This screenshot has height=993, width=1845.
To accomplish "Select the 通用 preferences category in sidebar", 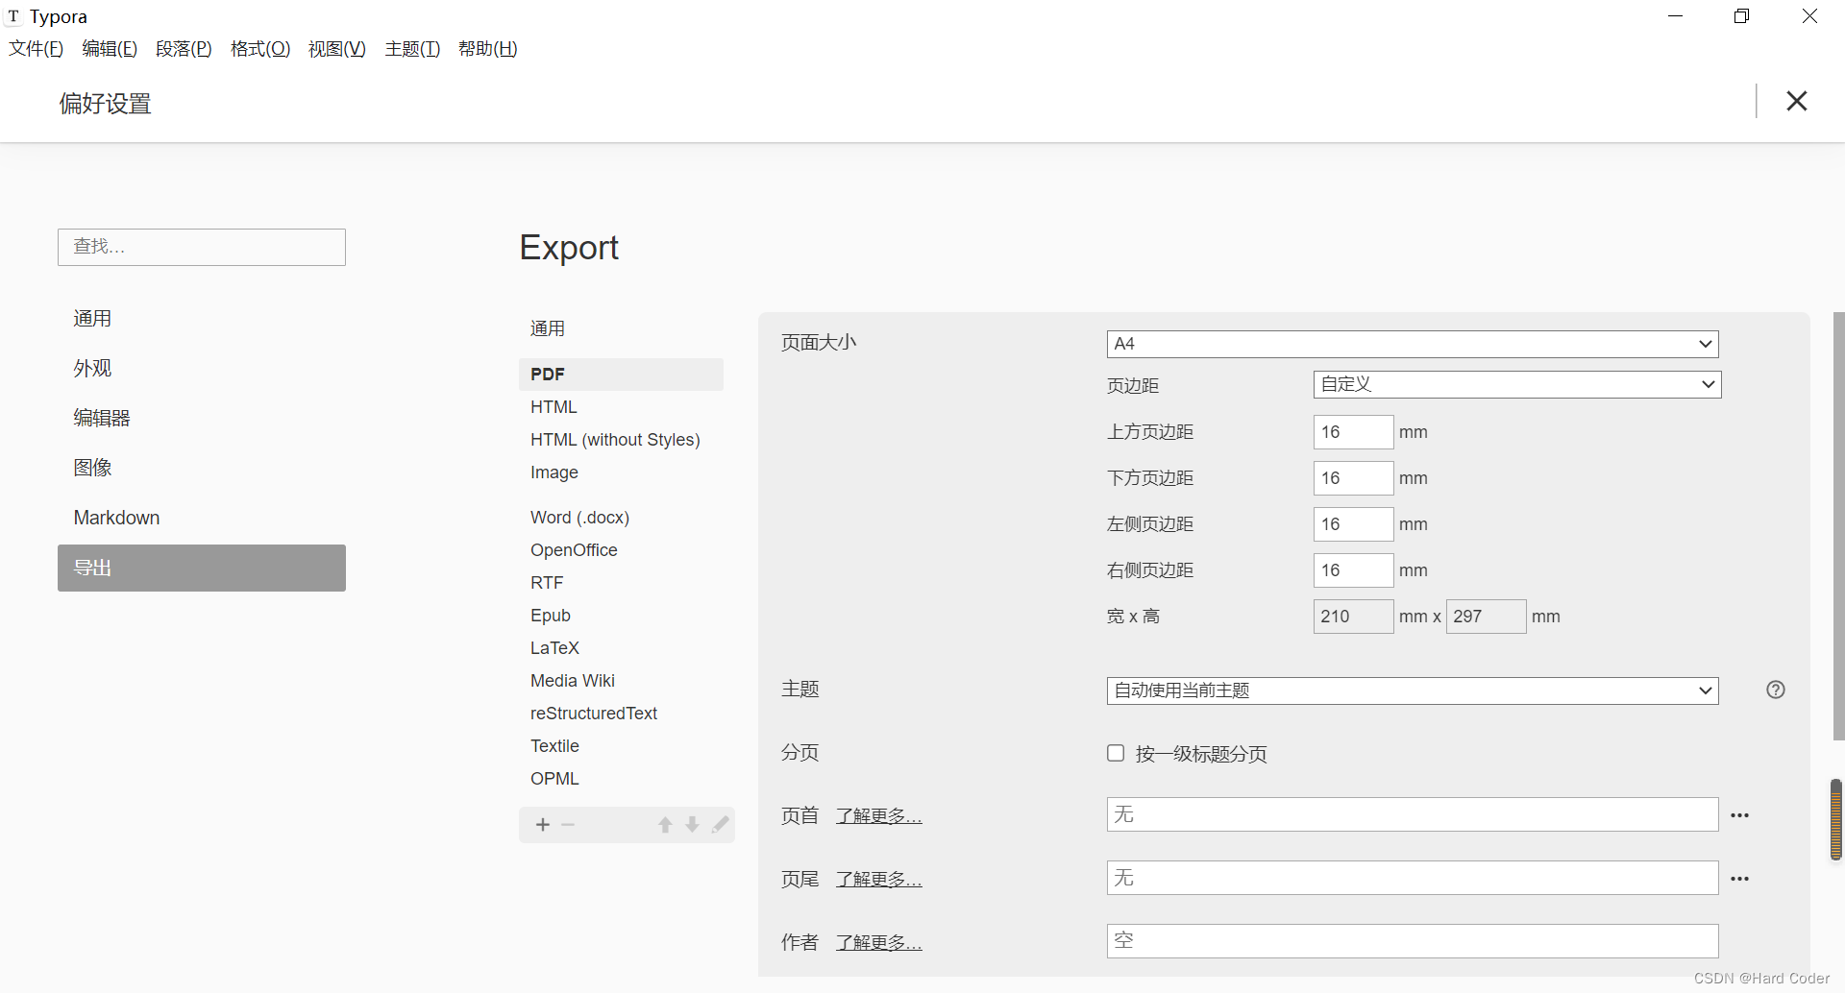I will click(202, 318).
